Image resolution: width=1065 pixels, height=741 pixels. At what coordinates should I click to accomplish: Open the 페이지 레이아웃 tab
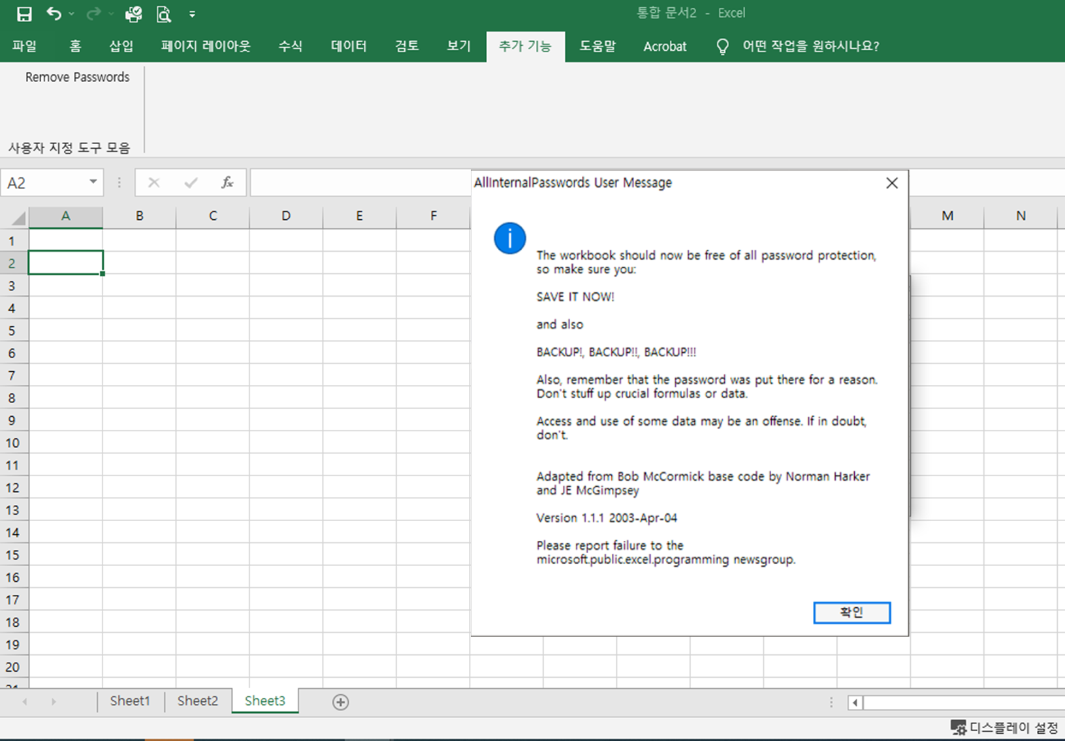pyautogui.click(x=206, y=46)
